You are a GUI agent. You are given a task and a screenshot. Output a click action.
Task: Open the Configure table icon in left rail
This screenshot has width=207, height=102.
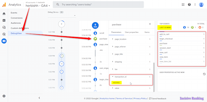(x=4, y=41)
